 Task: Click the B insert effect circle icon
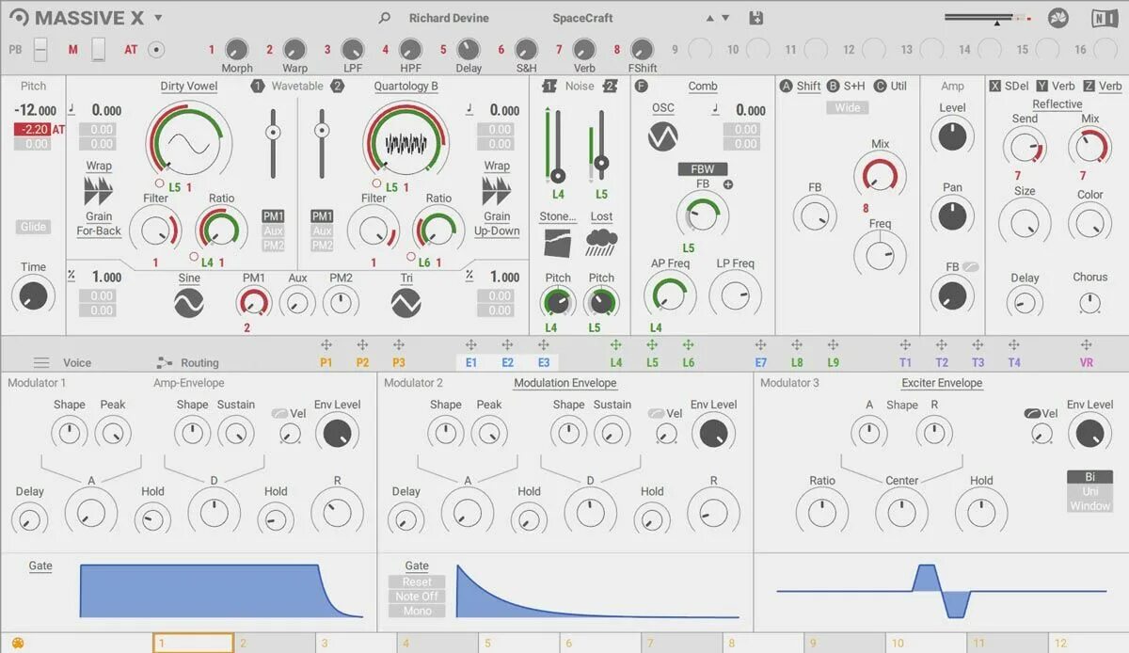[x=833, y=86]
